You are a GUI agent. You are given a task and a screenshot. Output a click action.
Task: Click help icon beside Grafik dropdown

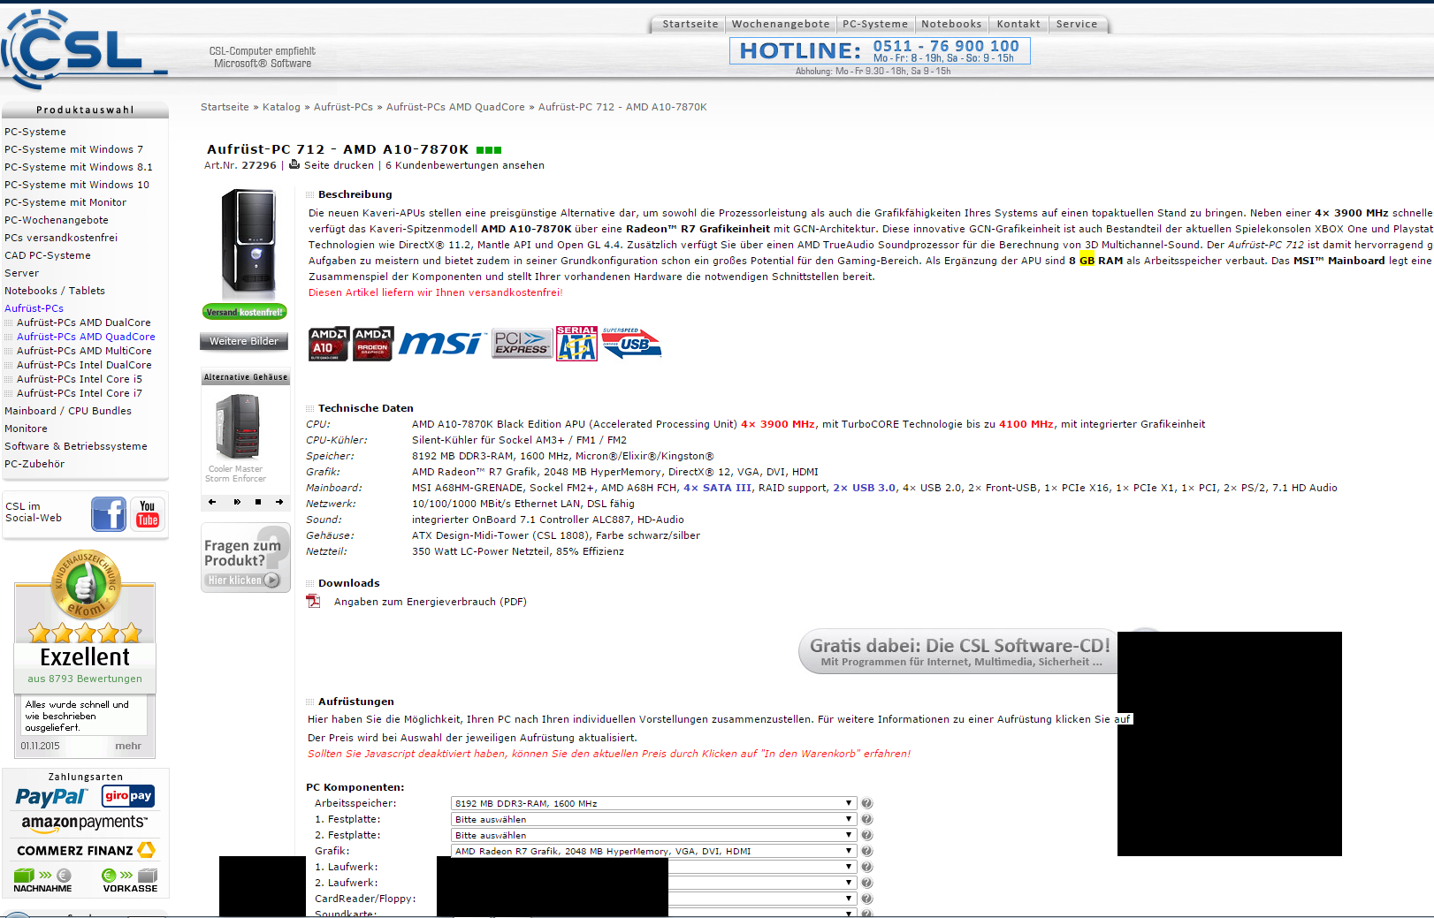[x=866, y=852]
